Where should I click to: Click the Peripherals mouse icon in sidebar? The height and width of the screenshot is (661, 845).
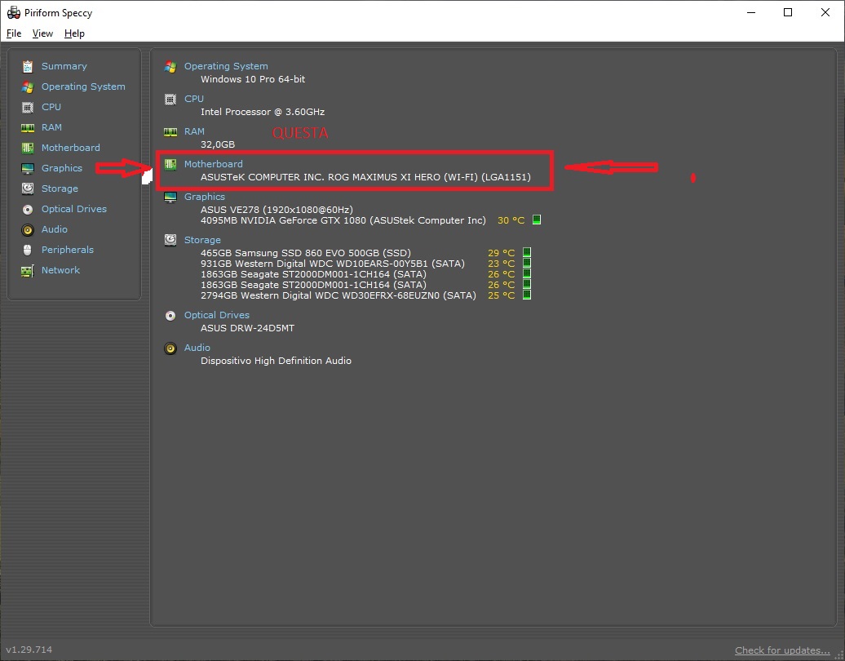[x=28, y=251]
